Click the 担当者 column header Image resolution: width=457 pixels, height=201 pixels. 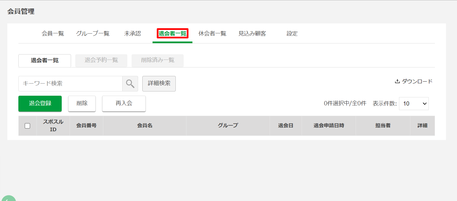pos(383,126)
